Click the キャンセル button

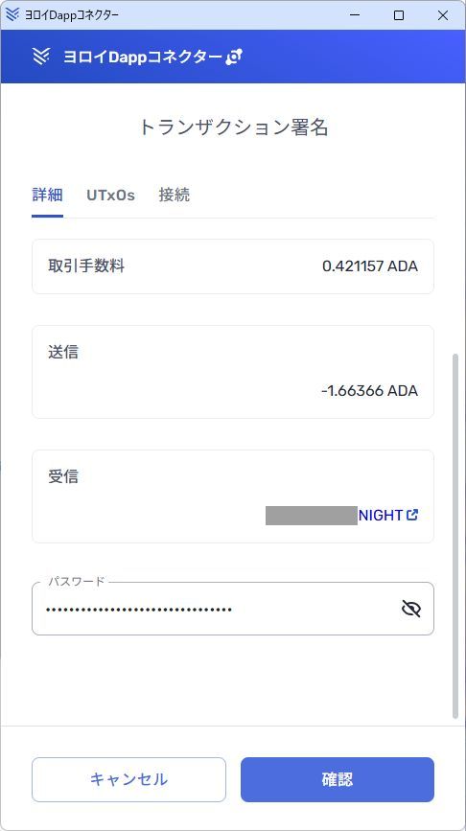128,779
